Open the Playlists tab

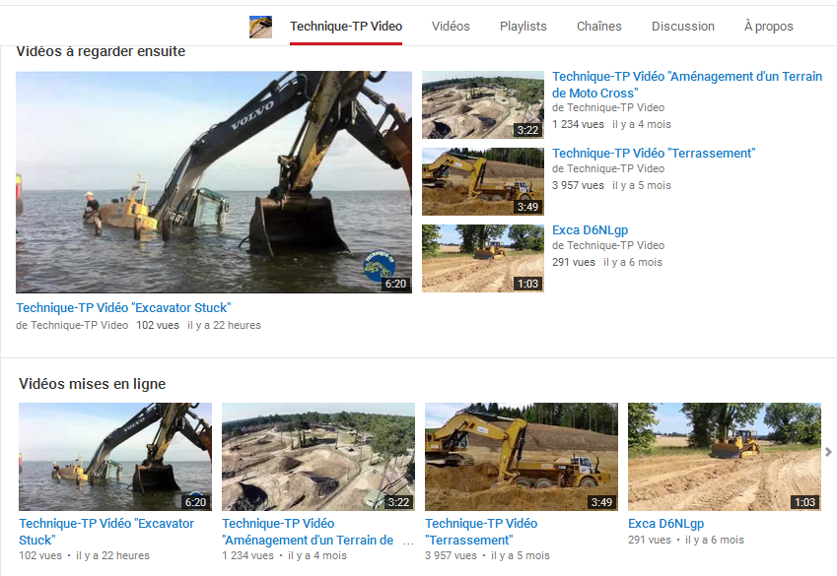523,27
